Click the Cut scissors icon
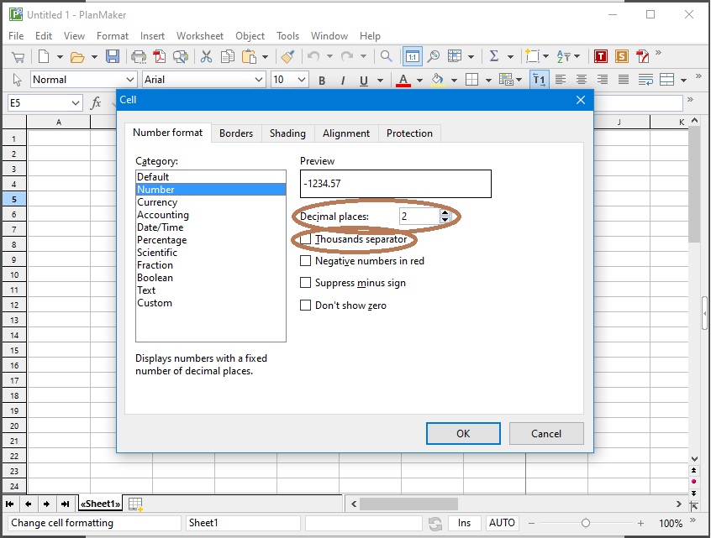Viewport: 711px width, 538px height. [x=205, y=56]
